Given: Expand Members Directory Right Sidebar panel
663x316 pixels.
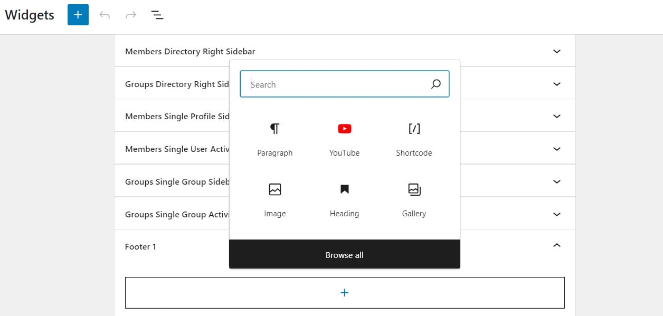Looking at the screenshot, I should (x=556, y=51).
